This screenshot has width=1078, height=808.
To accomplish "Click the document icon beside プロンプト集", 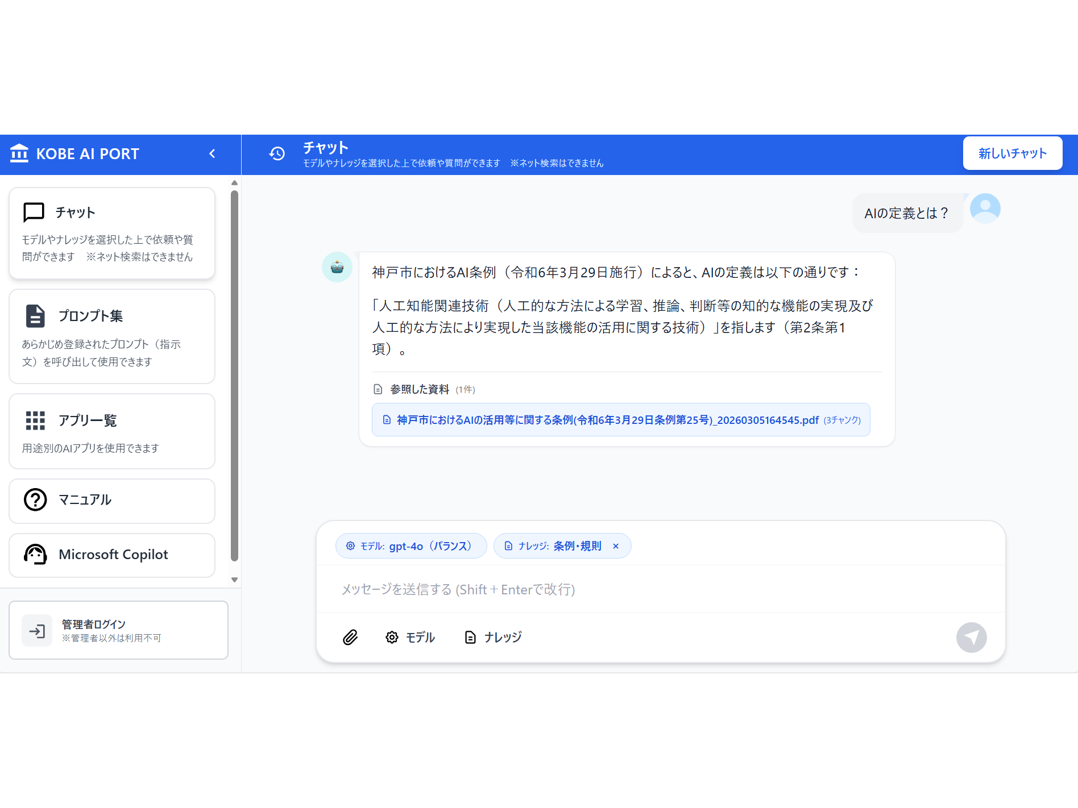I will pyautogui.click(x=35, y=316).
